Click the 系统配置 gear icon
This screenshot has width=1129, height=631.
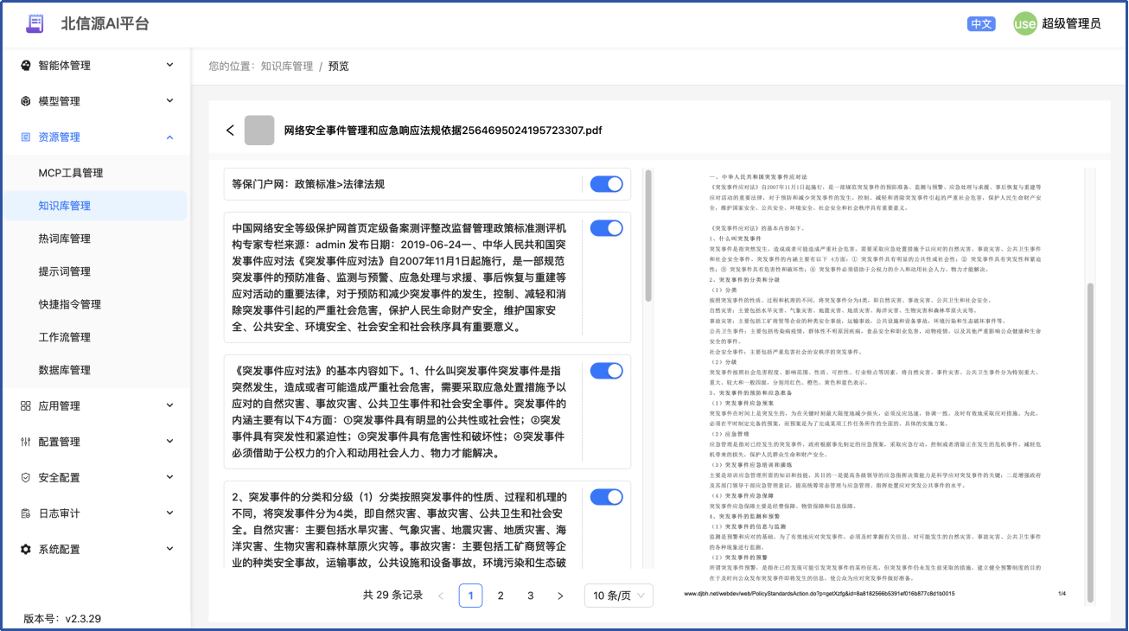26,549
